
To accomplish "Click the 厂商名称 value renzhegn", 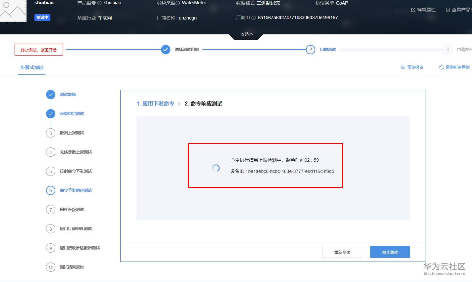I will point(187,18).
